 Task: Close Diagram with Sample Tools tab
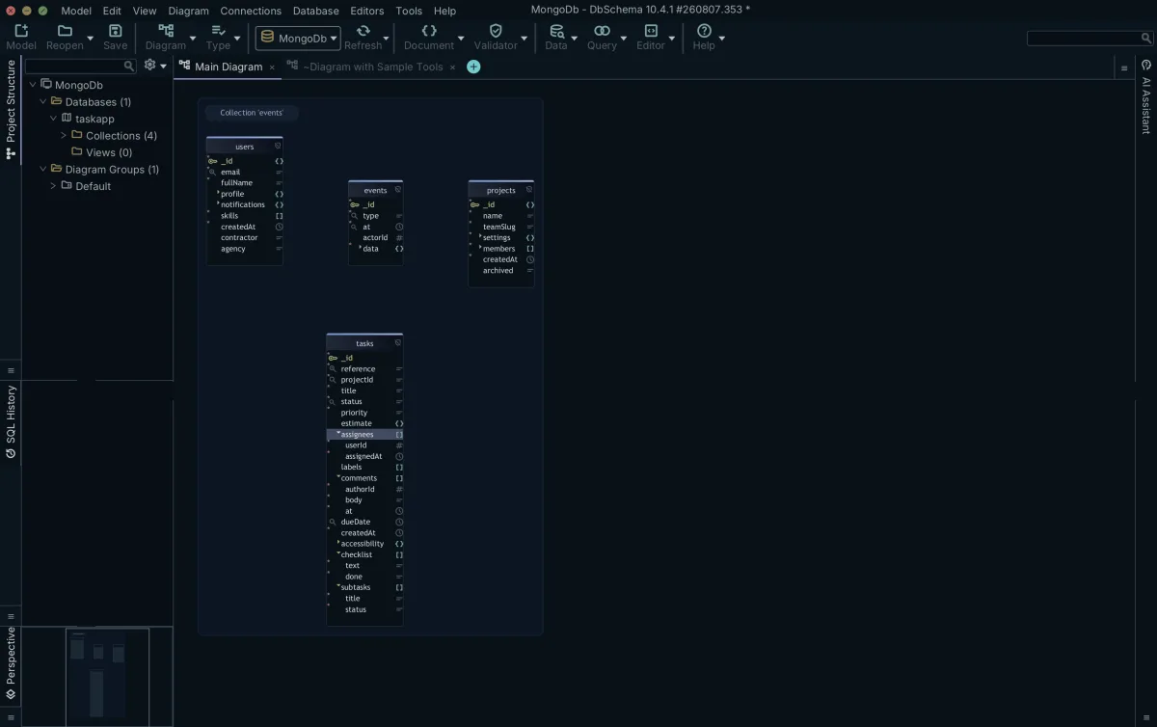pos(452,67)
